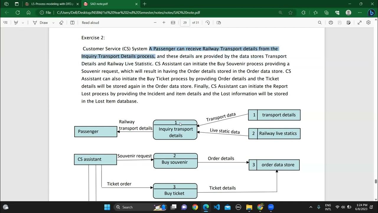Open Windows Start menu
The width and height of the screenshot is (378, 213).
tap(107, 207)
